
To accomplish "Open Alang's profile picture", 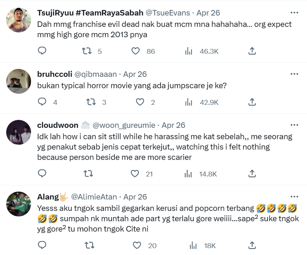I will coord(19,204).
